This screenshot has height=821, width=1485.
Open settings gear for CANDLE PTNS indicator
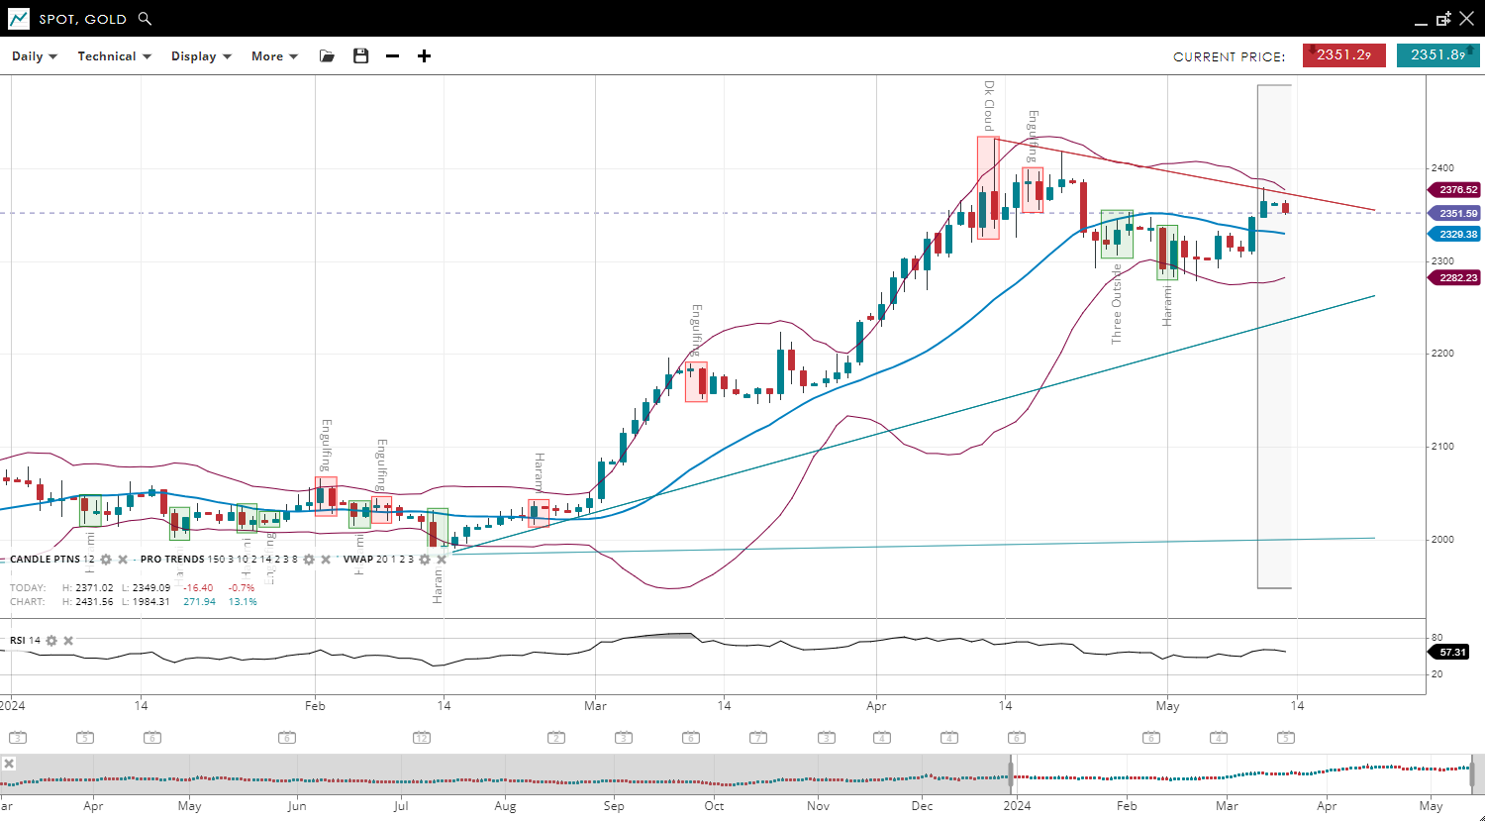[106, 560]
